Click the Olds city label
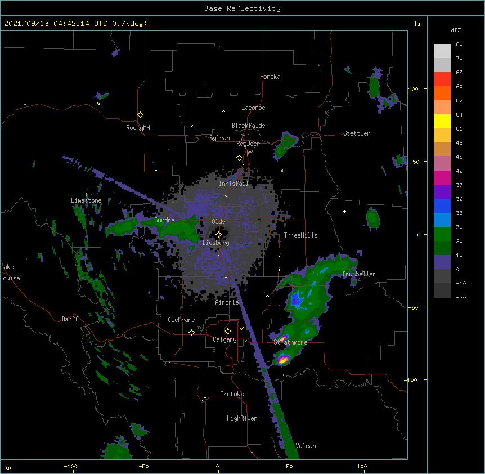 [218, 222]
